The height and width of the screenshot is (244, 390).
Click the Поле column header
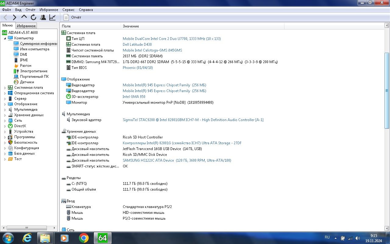90,26
